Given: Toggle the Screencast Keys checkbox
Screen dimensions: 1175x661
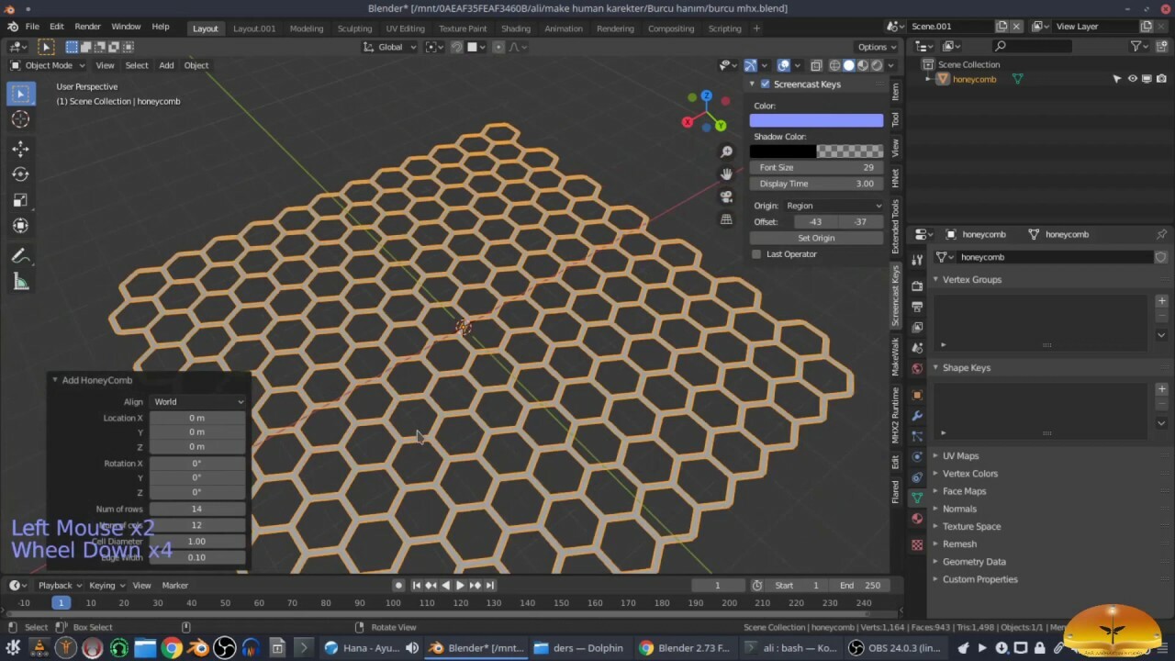Looking at the screenshot, I should pyautogui.click(x=765, y=84).
